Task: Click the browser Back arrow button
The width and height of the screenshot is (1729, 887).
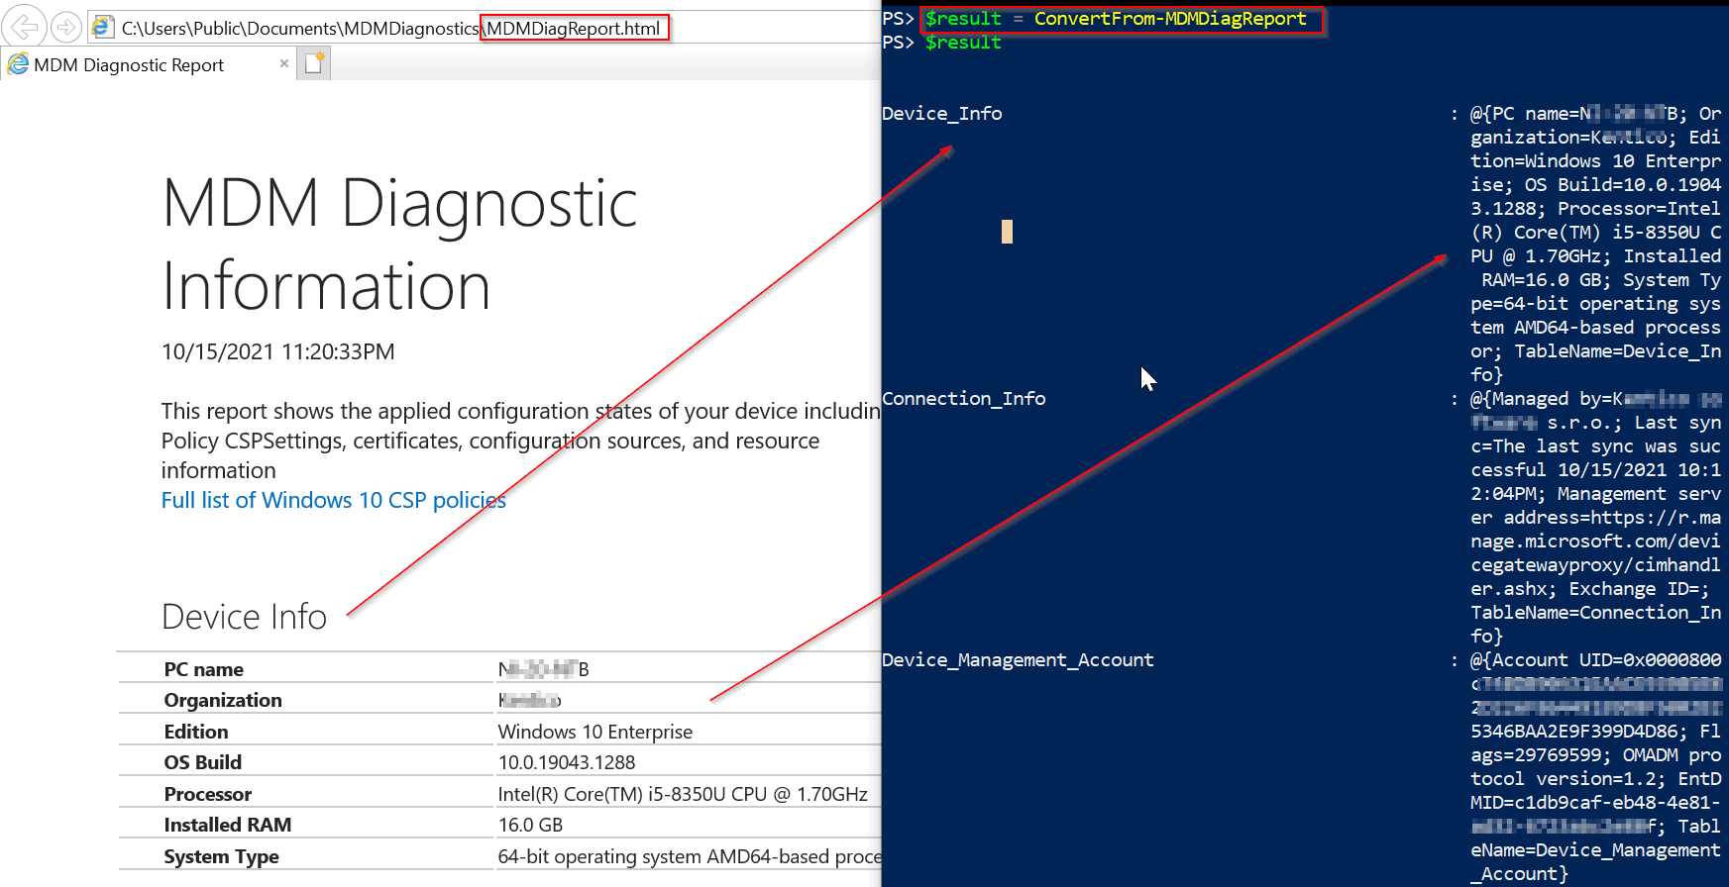Action: tap(25, 27)
